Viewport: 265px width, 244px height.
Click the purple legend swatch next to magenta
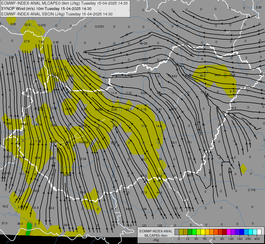tap(233, 232)
